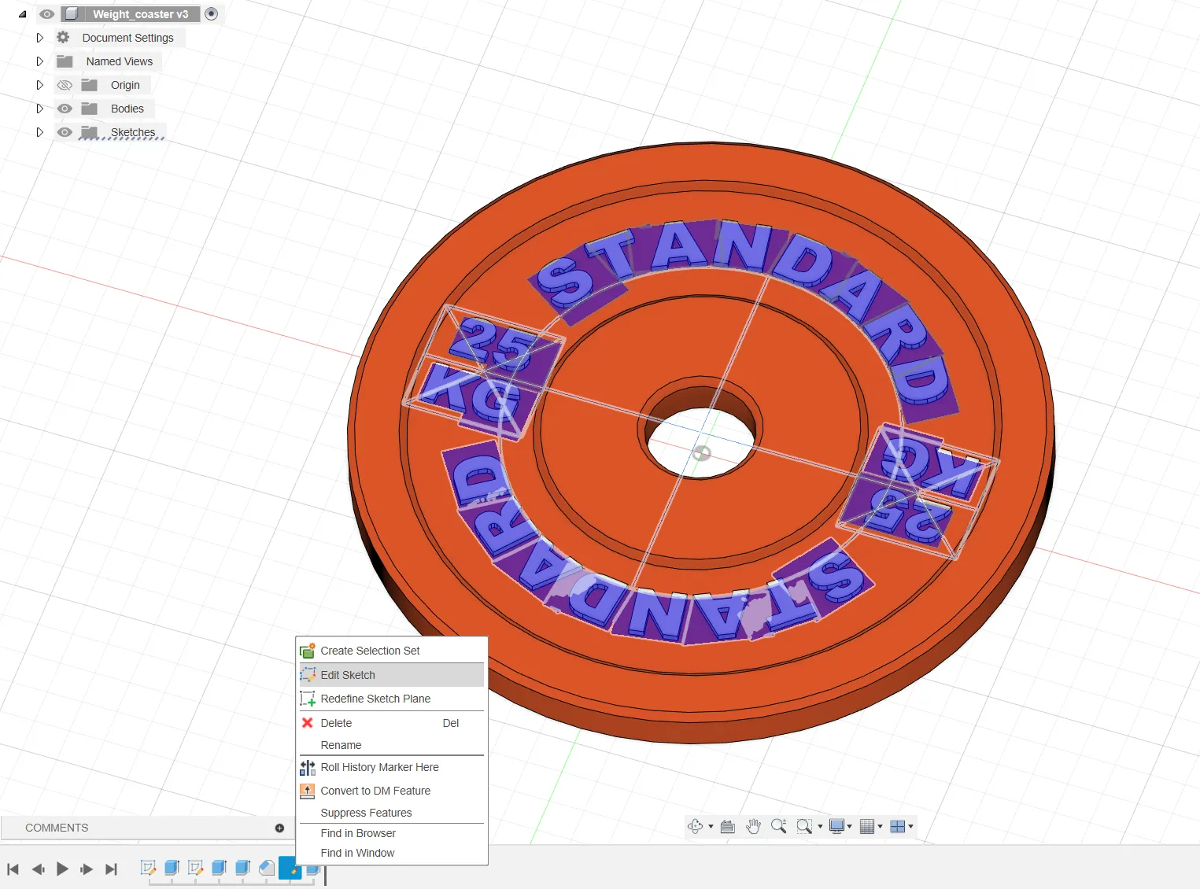Jump to the timeline beginning
The width and height of the screenshot is (1200, 889).
click(x=13, y=869)
